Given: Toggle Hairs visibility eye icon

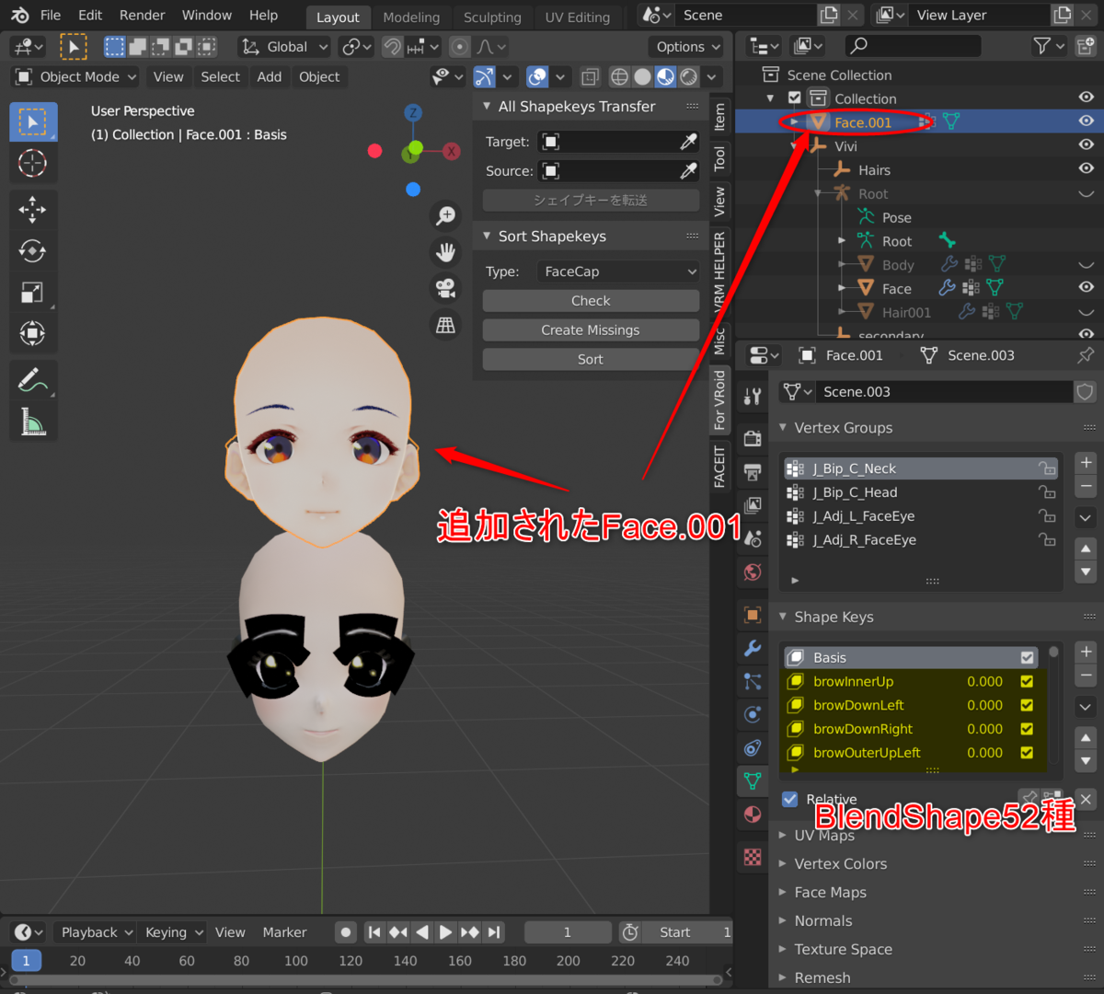Looking at the screenshot, I should pyautogui.click(x=1087, y=169).
